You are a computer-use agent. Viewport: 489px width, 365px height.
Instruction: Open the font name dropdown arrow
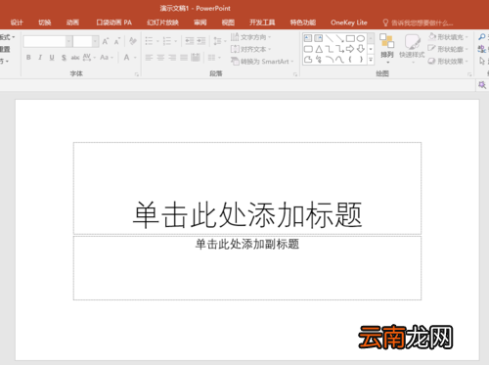click(x=68, y=41)
